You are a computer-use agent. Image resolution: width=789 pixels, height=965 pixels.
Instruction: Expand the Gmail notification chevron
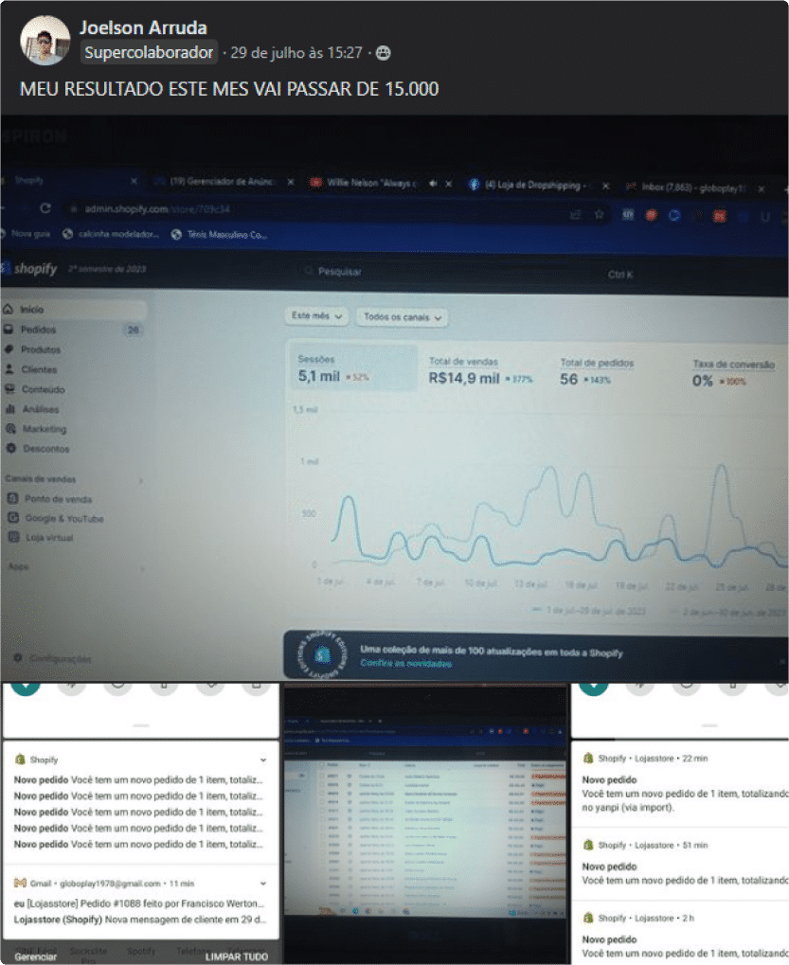pyautogui.click(x=263, y=883)
